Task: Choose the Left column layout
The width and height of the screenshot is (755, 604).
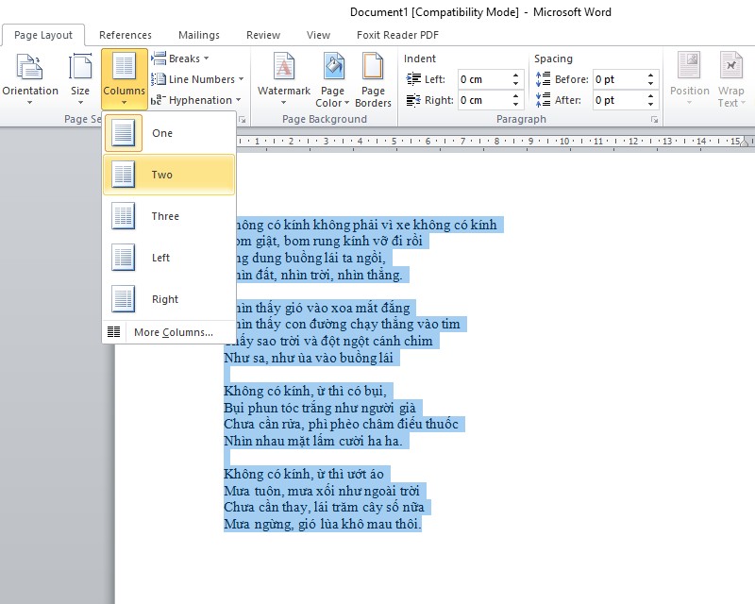Action: click(x=169, y=258)
